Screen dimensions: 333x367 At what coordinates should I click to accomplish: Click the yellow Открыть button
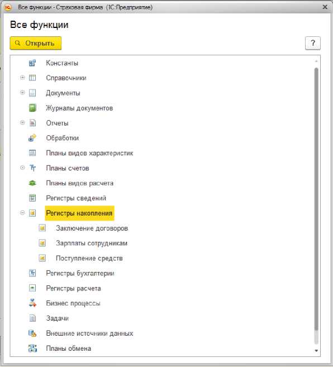[x=36, y=43]
